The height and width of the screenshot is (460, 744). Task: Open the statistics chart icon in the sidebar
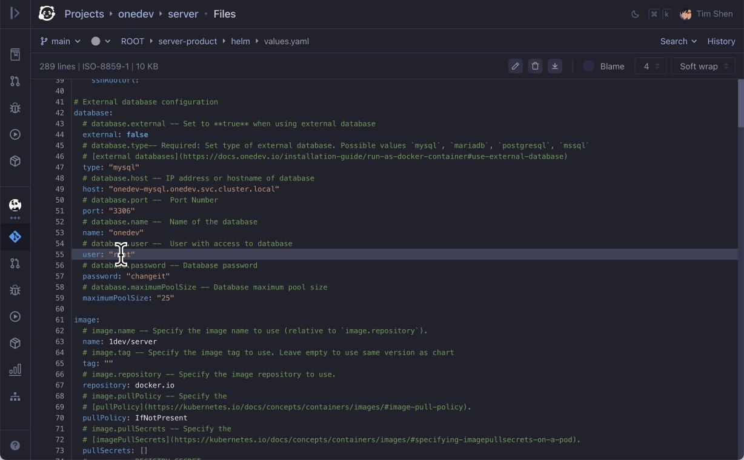15,370
